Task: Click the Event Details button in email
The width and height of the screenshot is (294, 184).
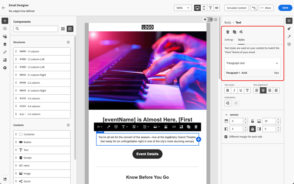Action: [147, 154]
